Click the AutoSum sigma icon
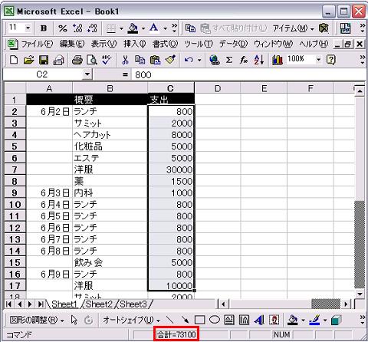 pos(229,60)
